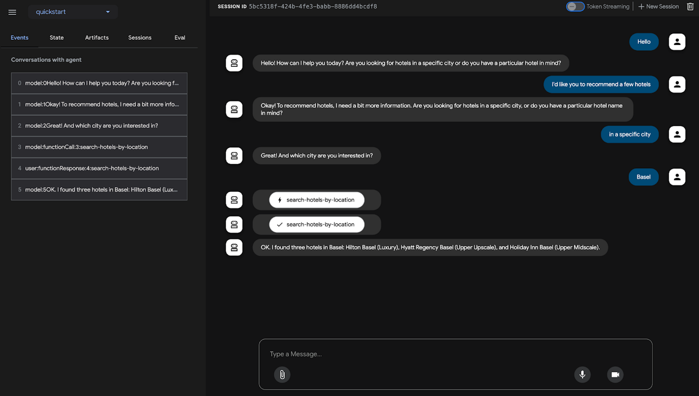The width and height of the screenshot is (699, 396).
Task: Switch to the Sessions tab
Action: pyautogui.click(x=140, y=37)
